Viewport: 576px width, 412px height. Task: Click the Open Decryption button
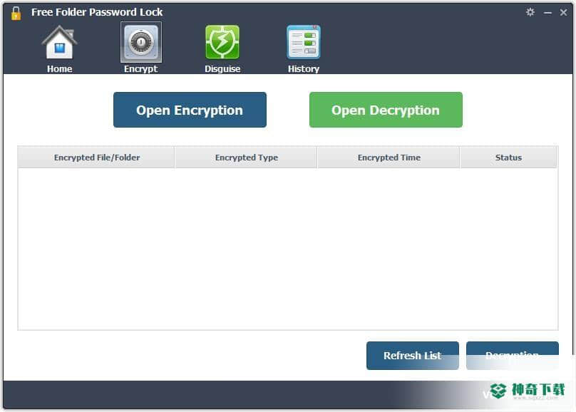pyautogui.click(x=386, y=110)
